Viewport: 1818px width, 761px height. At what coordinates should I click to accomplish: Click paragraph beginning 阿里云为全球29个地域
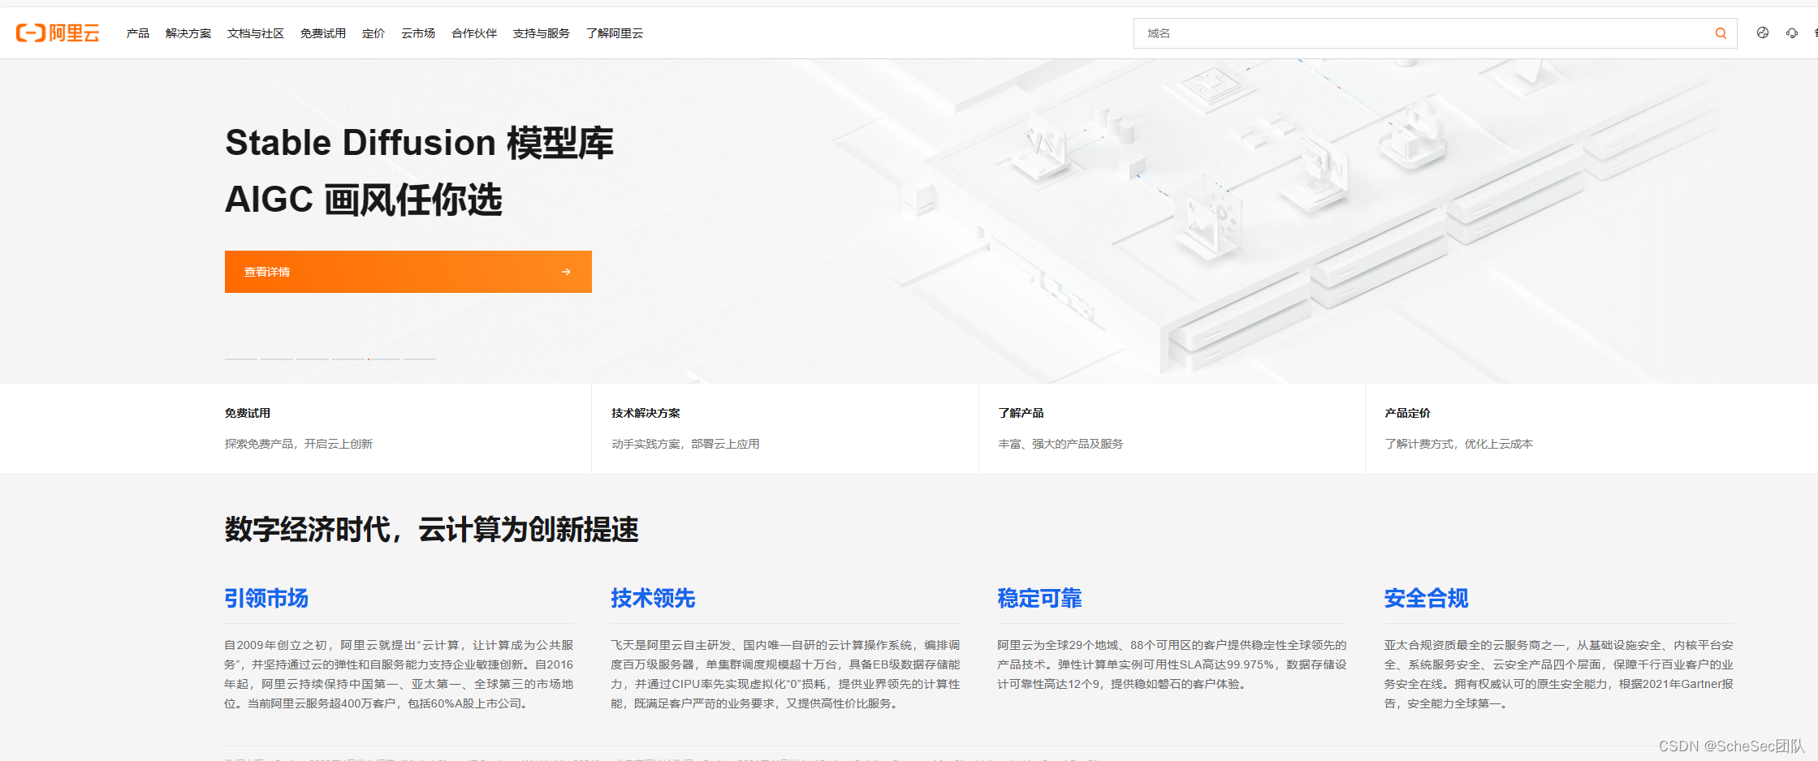(x=1172, y=664)
